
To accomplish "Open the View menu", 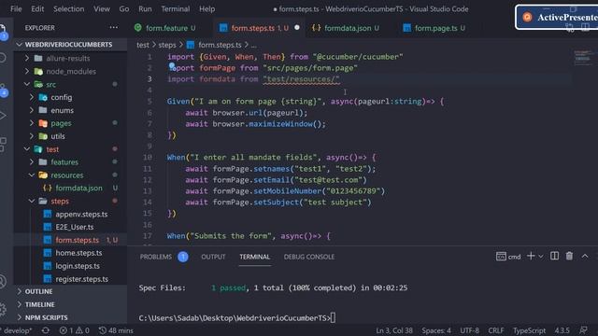I will point(102,8).
